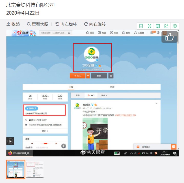This screenshot has width=184, height=183.
Task: Click the lightning icon in 文章 card
Action: click(64, 146)
